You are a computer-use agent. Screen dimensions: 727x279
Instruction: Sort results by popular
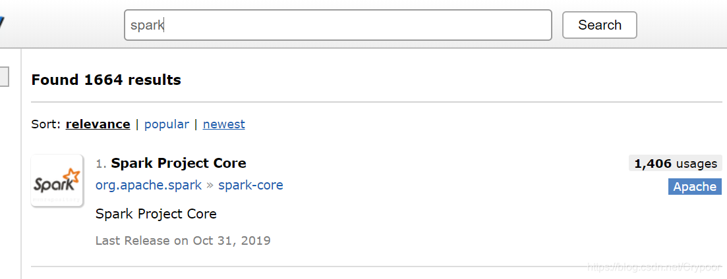click(166, 124)
